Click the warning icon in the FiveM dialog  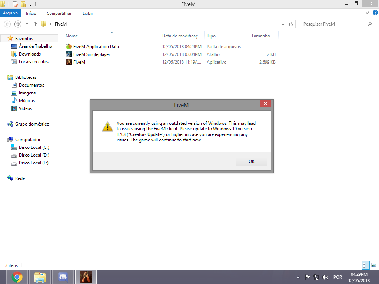point(107,127)
